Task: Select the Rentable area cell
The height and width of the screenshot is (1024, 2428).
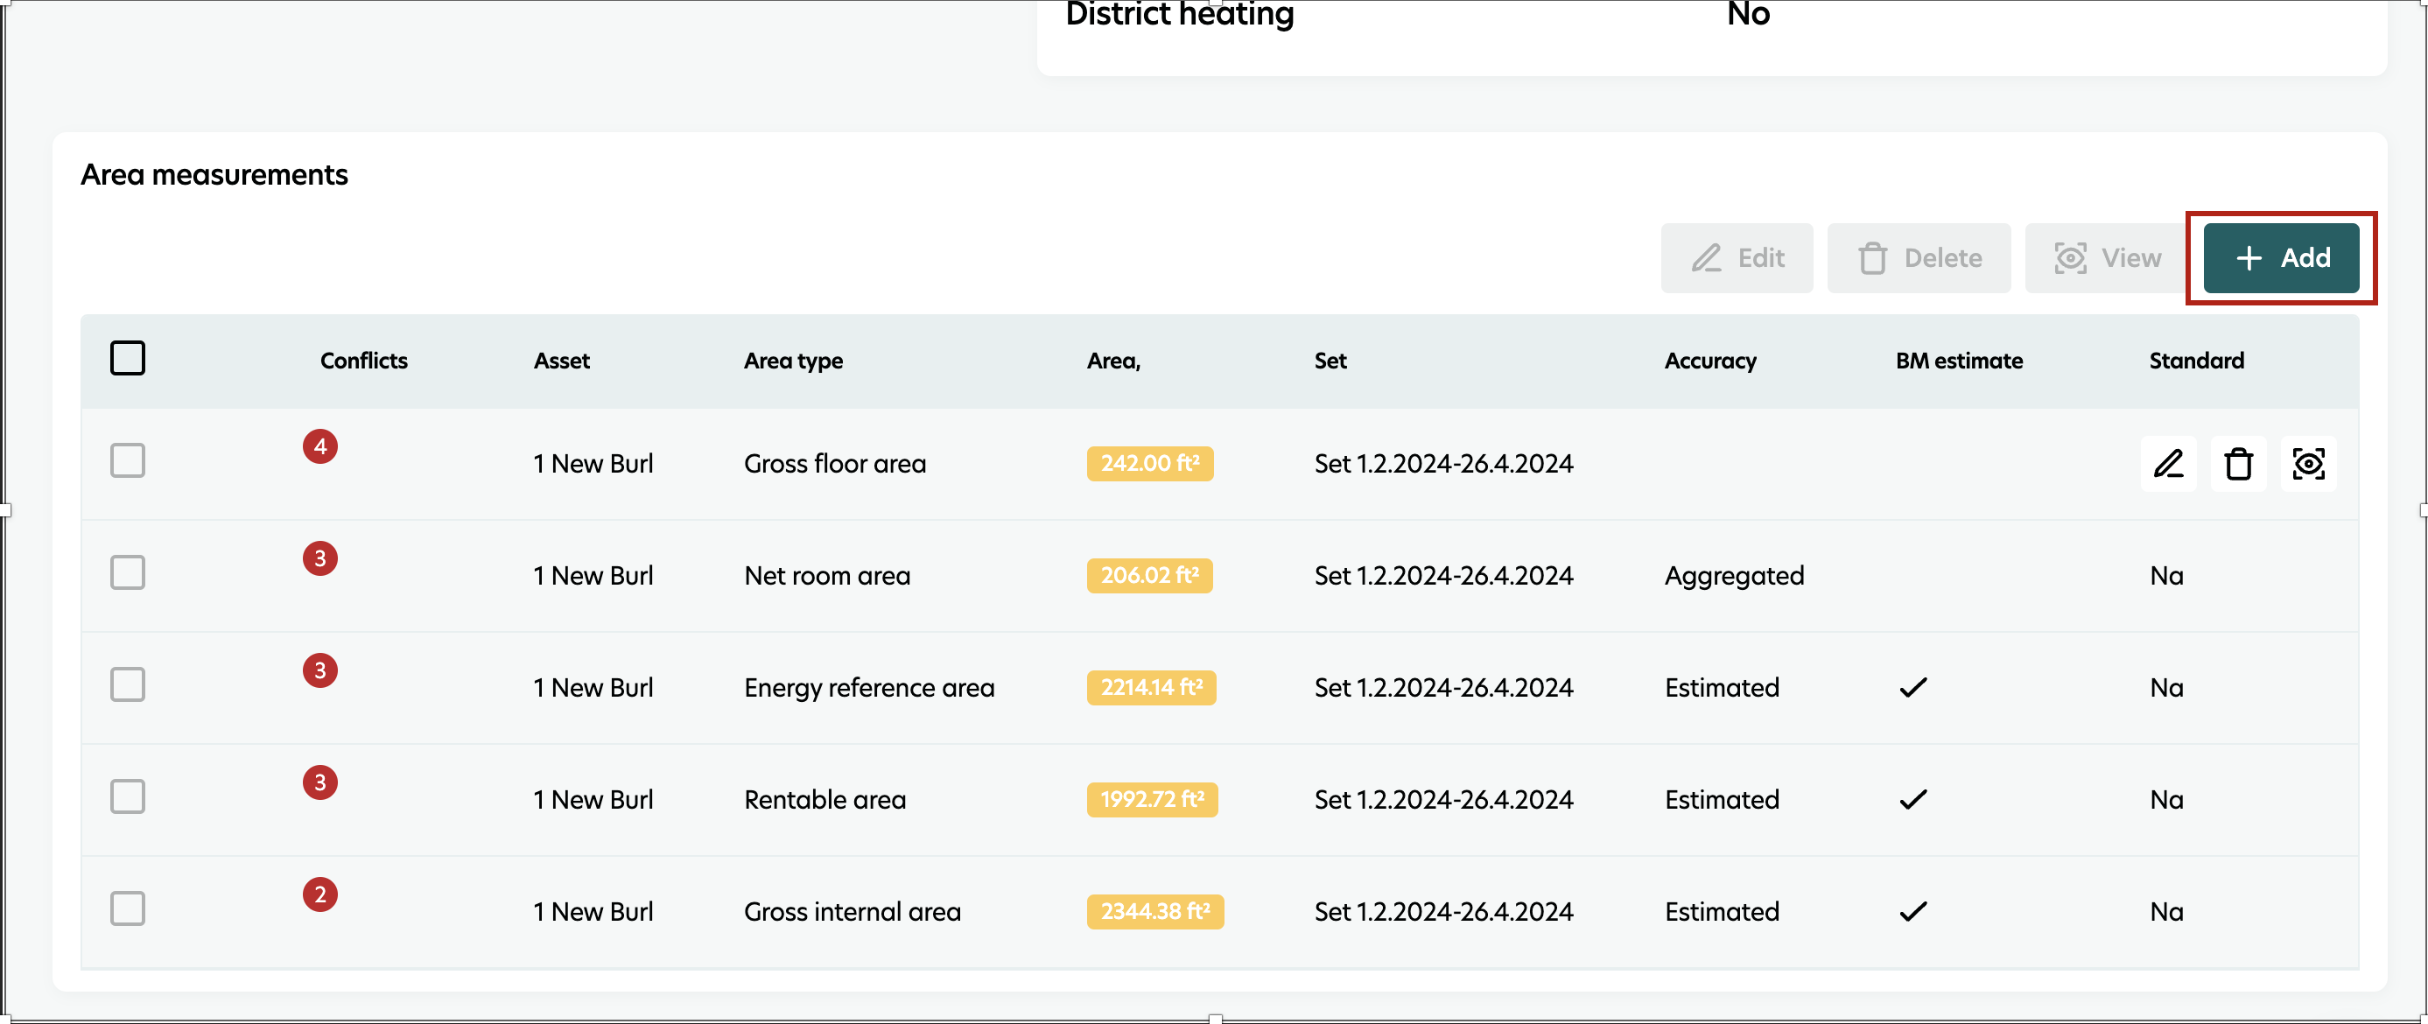Action: click(825, 801)
